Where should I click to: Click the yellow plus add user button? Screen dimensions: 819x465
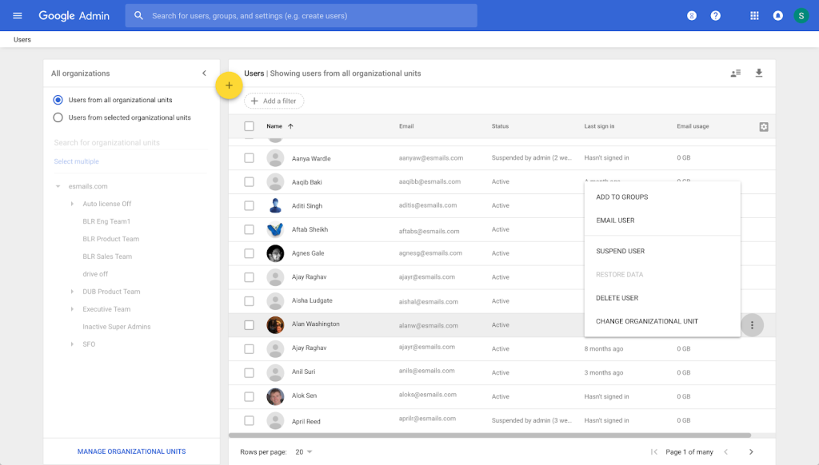click(x=230, y=85)
